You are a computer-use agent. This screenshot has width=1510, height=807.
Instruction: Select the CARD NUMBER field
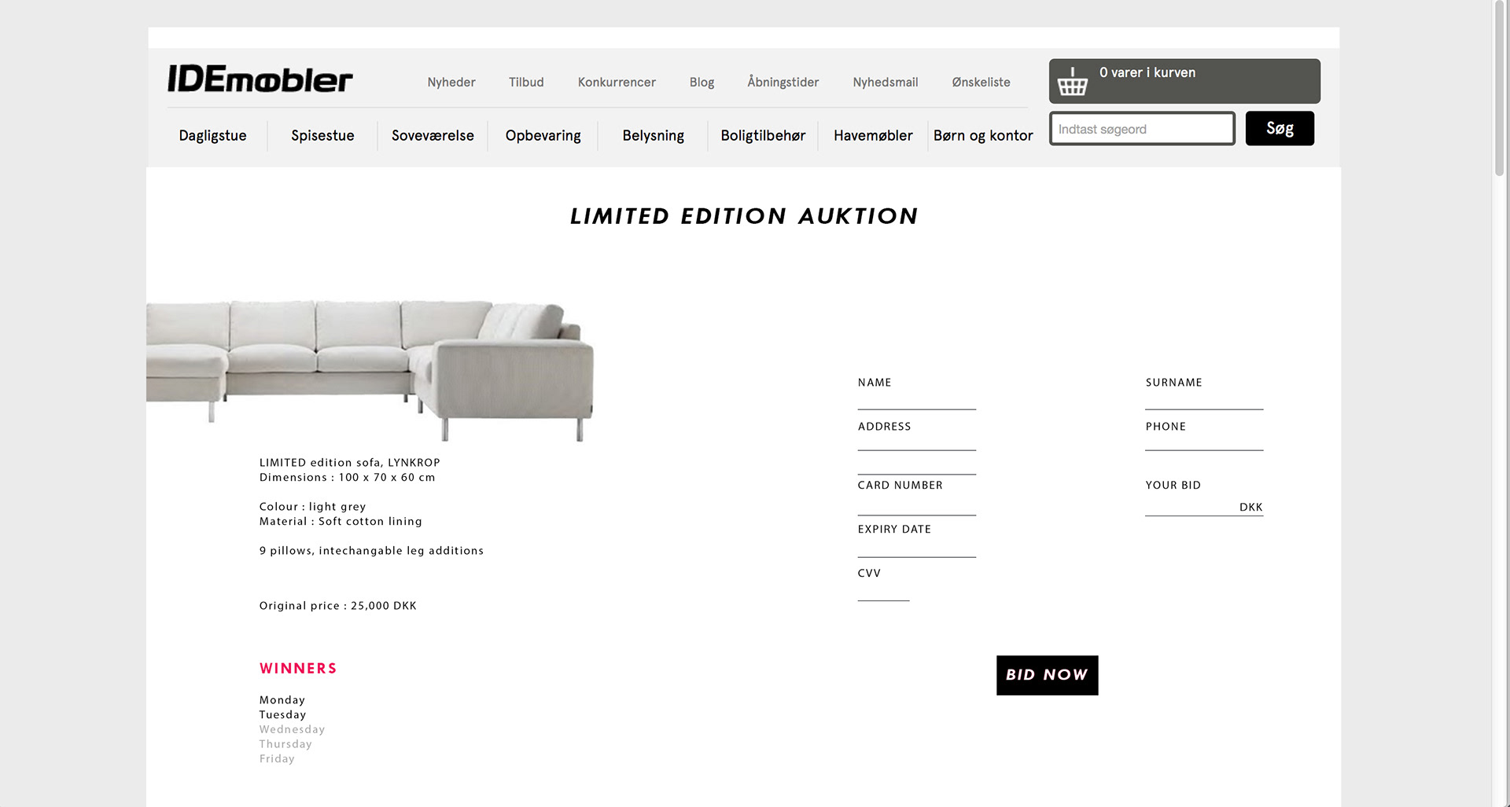[x=916, y=506]
